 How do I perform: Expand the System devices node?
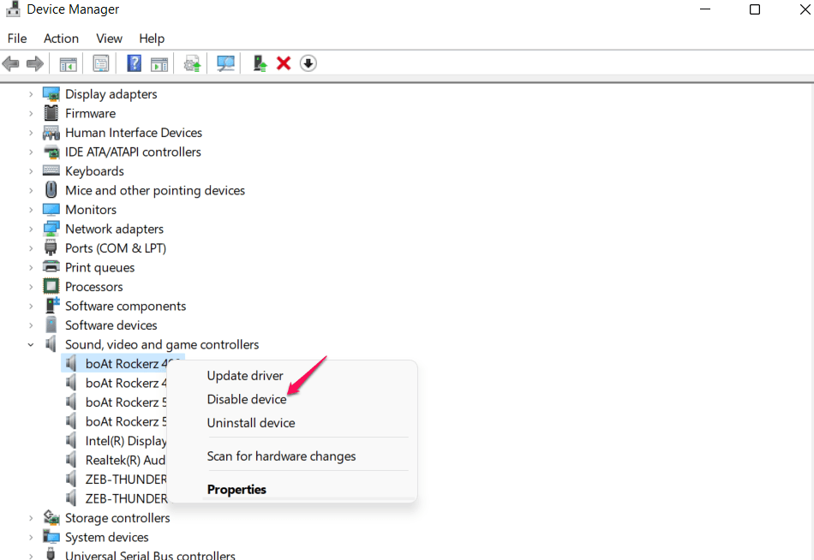click(31, 537)
